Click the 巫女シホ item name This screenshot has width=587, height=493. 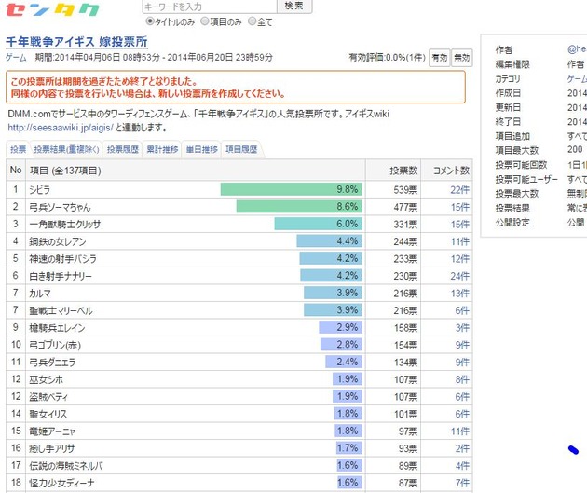click(46, 379)
